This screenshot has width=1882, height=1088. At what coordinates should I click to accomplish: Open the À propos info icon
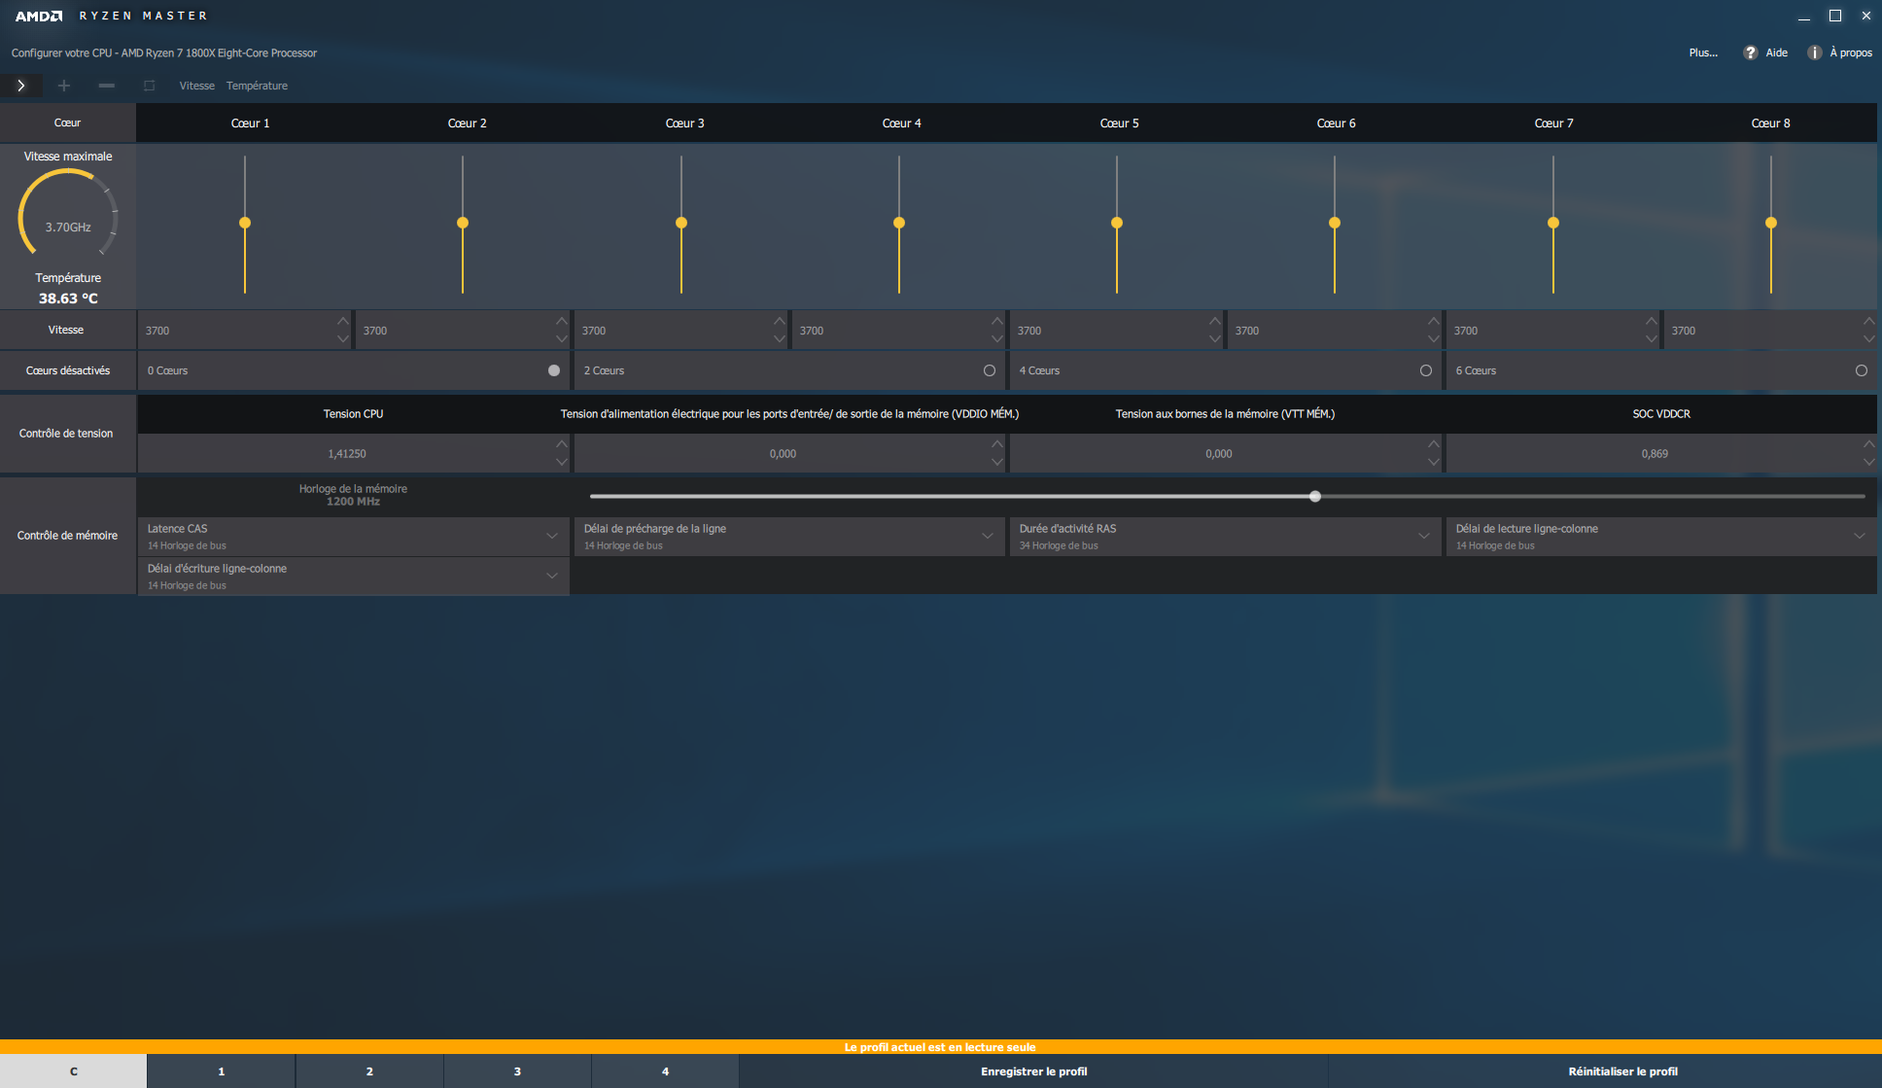tap(1814, 53)
